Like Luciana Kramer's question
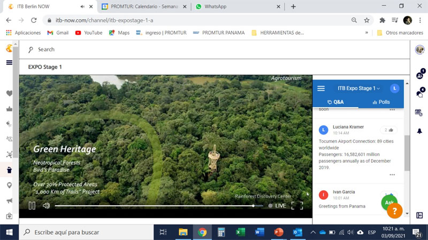 (389, 130)
